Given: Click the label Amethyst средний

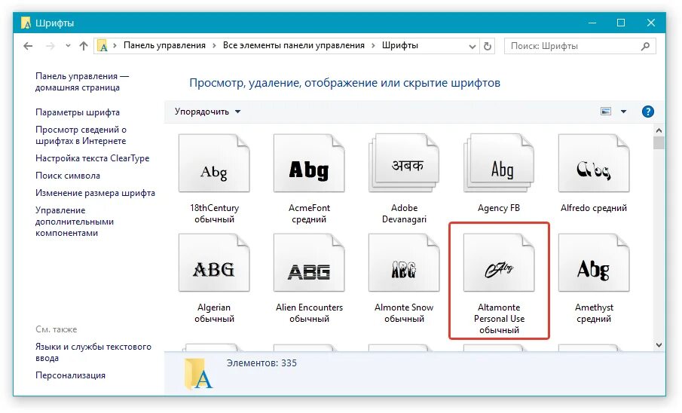Looking at the screenshot, I should [594, 313].
